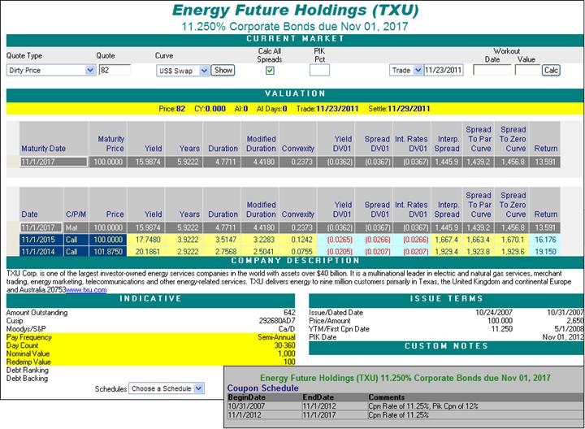Open the Trade date type dropdown

tap(405, 70)
